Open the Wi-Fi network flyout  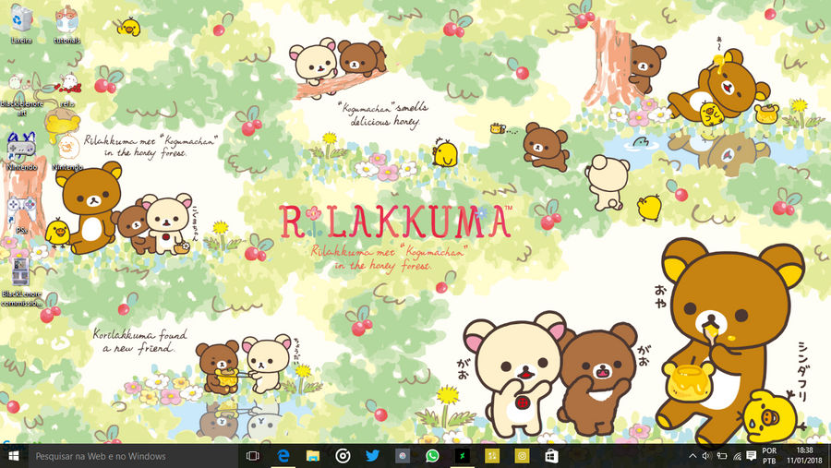pos(737,456)
